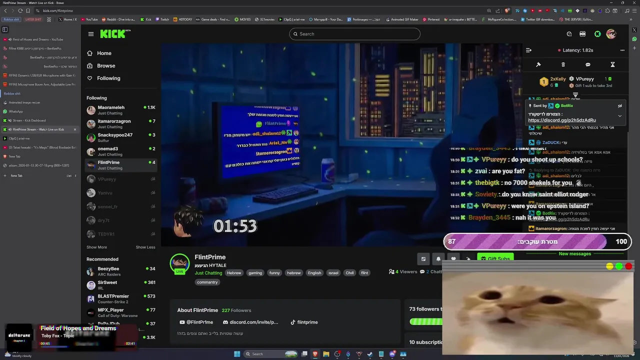Select the English tag
The height and width of the screenshot is (360, 640).
point(314,273)
